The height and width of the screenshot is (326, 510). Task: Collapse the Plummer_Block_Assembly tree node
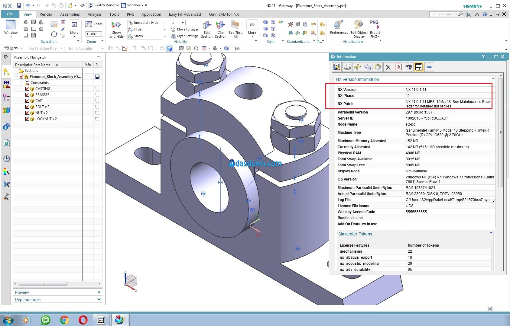click(16, 77)
